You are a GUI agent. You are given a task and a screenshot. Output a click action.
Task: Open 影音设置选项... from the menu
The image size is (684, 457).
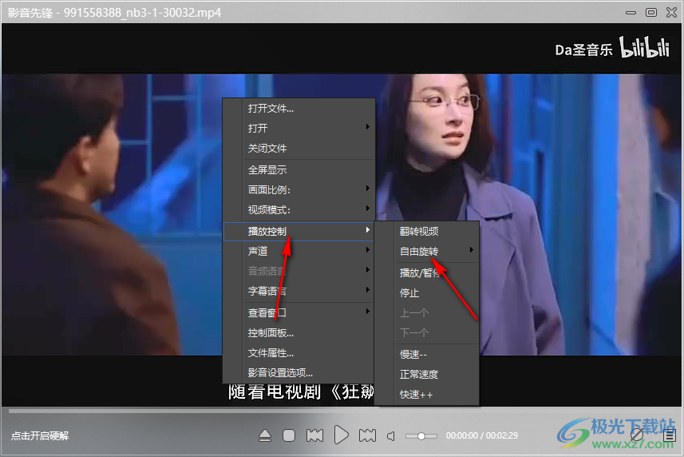(280, 372)
